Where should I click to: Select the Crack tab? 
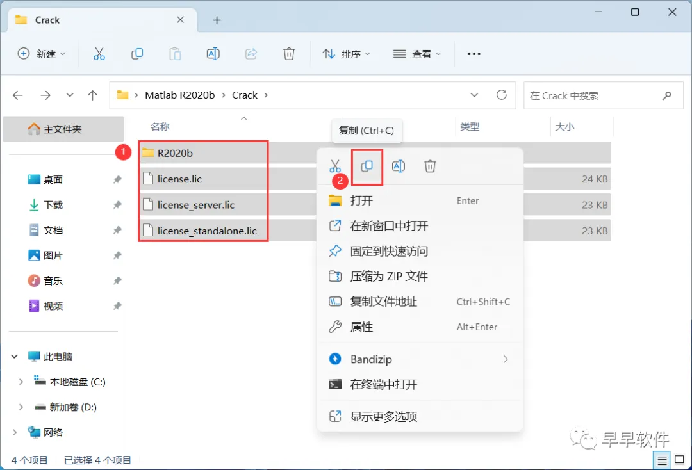(102, 20)
